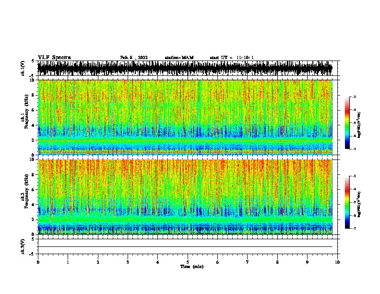Image resolution: width=380 pixels, height=294 pixels.
Task: Click the 'start UT = 11:10: 1' text
Action: pos(232,58)
